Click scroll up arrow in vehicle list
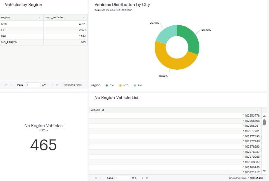 coord(264,116)
